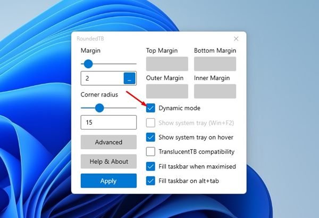Click the Margin slider handle
This screenshot has height=218, width=319.
pos(88,64)
